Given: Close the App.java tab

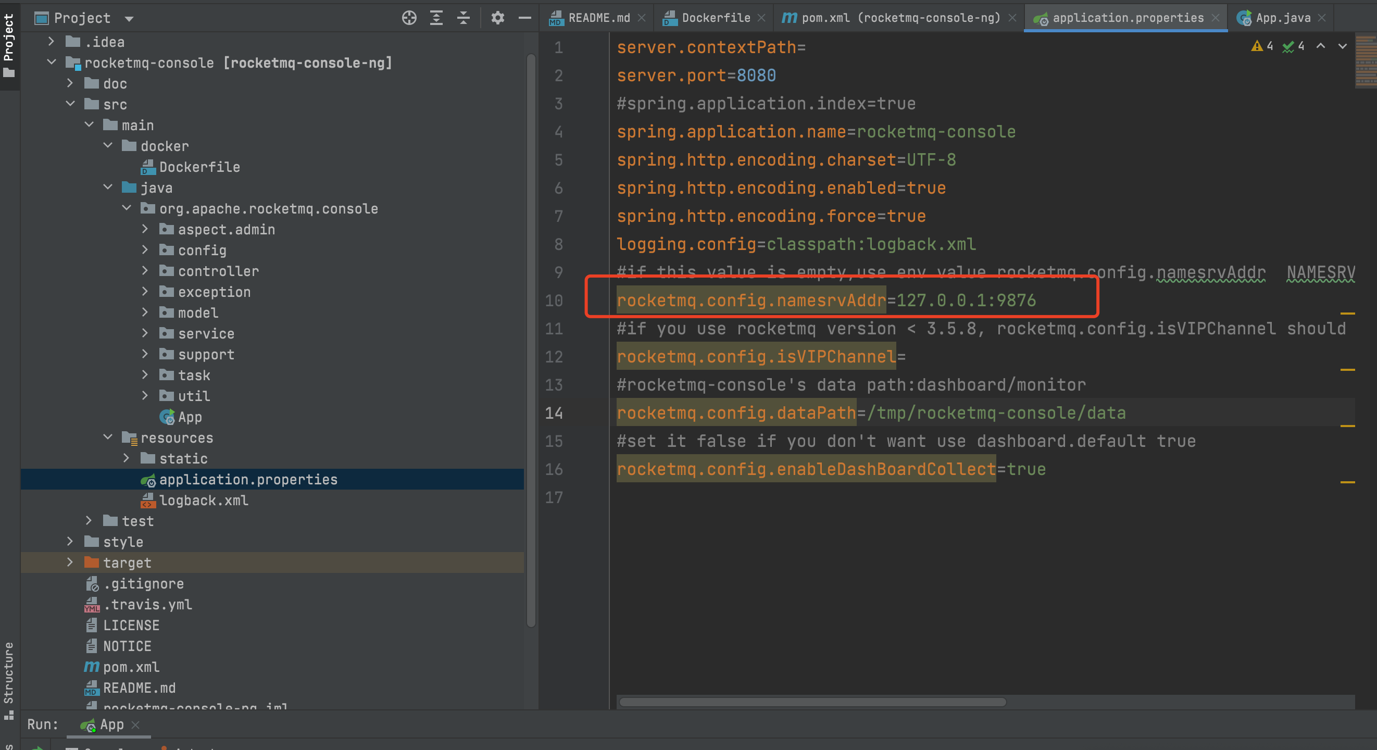Looking at the screenshot, I should click(x=1321, y=18).
